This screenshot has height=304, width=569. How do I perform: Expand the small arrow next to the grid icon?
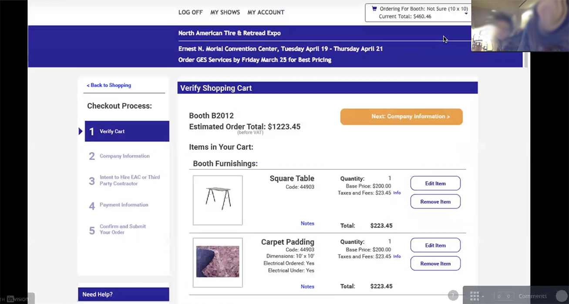(x=483, y=297)
